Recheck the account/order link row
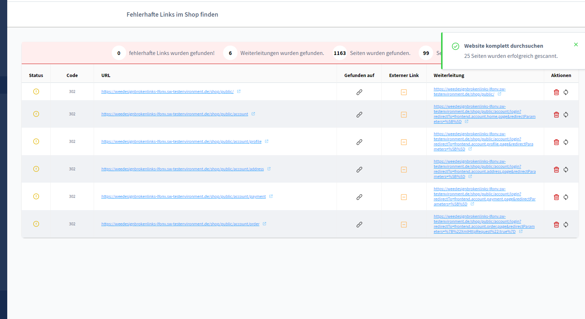Viewport: 585px width, 319px height. [x=566, y=225]
